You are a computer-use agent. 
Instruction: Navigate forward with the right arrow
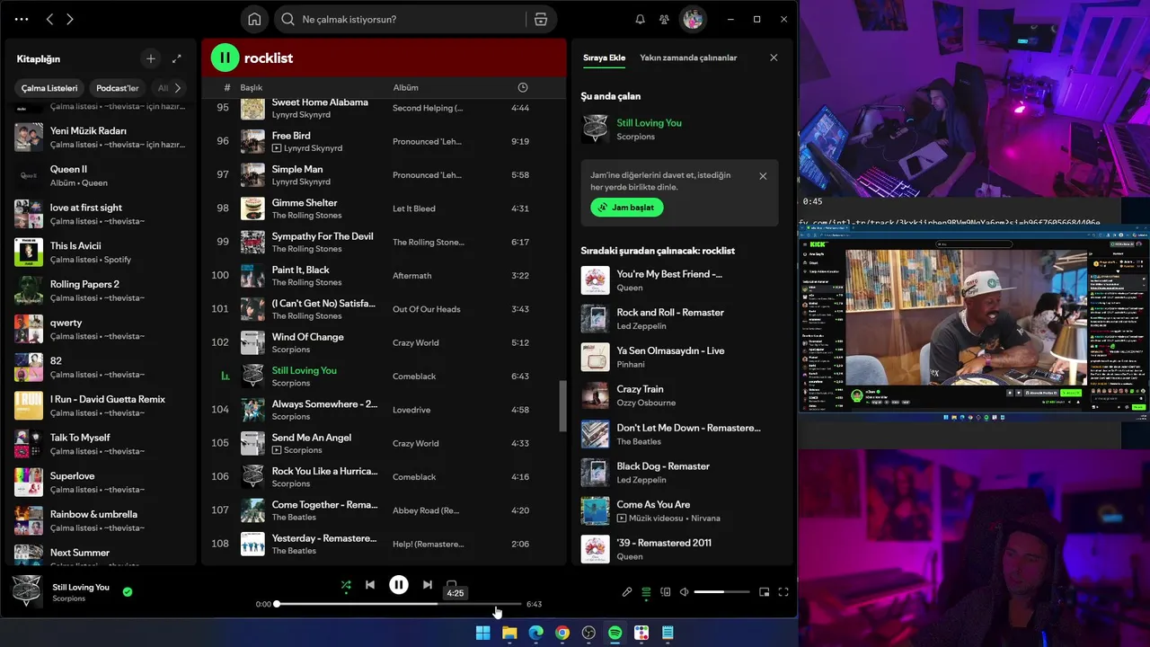70,19
